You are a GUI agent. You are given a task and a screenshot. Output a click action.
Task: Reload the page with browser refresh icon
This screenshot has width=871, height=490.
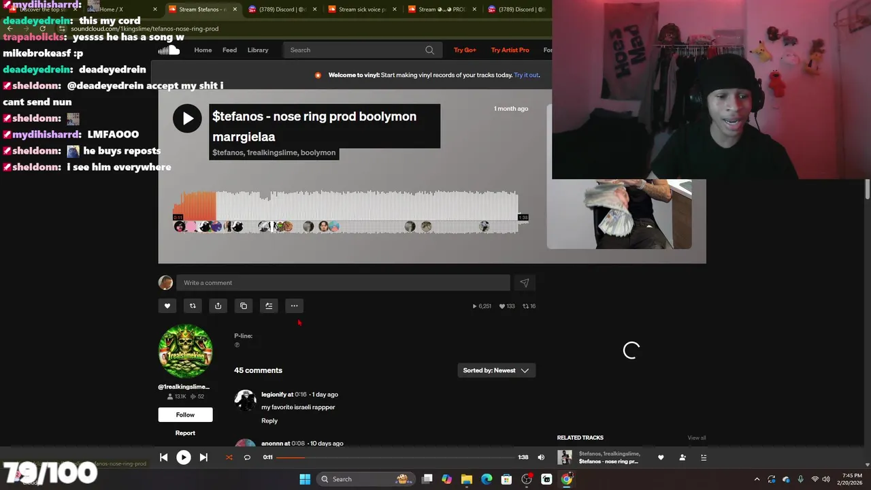42,29
